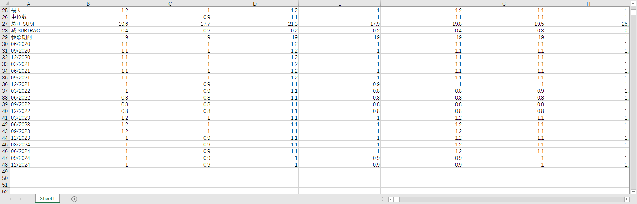Viewport: 637px width, 204px height.
Task: Click the vertical scrollbar thumb
Action: click(633, 12)
